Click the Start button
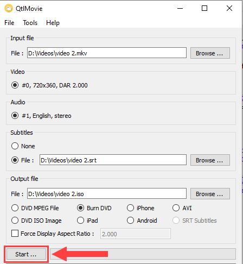 point(26,254)
